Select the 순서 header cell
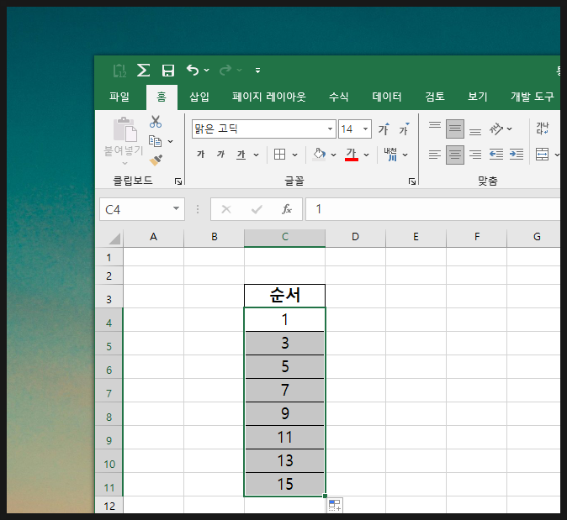Image resolution: width=567 pixels, height=520 pixels. [284, 296]
